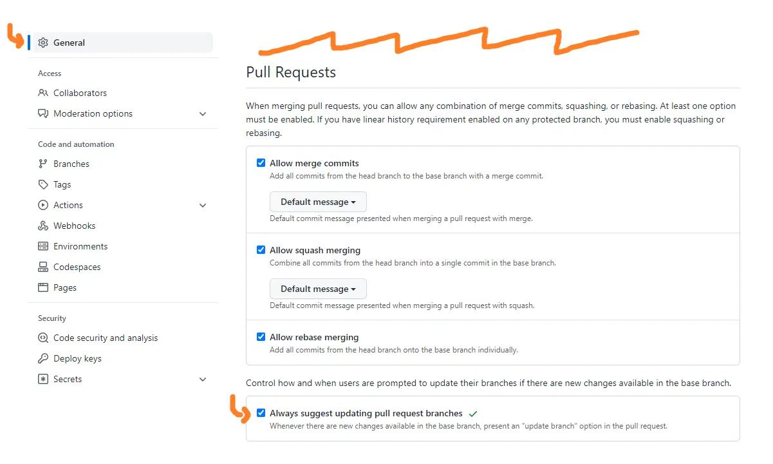
Task: Click the Code security shield icon
Action: [x=43, y=338]
